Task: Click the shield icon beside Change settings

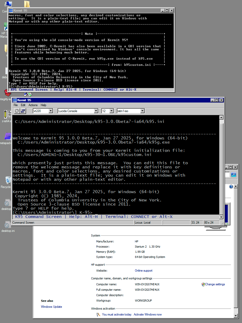Action: tap(203, 284)
